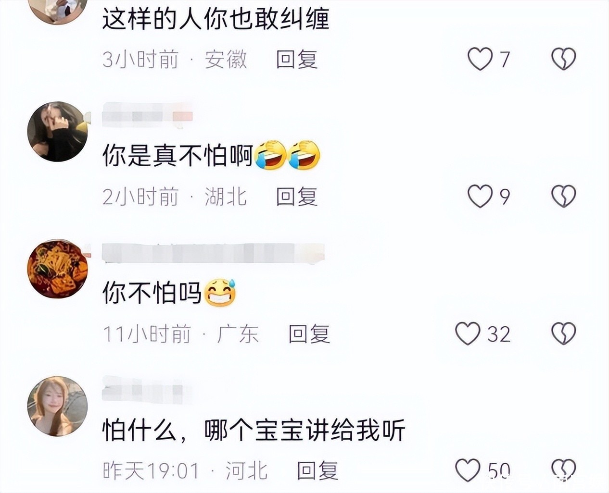Dislike the Hebei comment with broken heart
Viewport: 609px width, 493px height.
[x=563, y=470]
